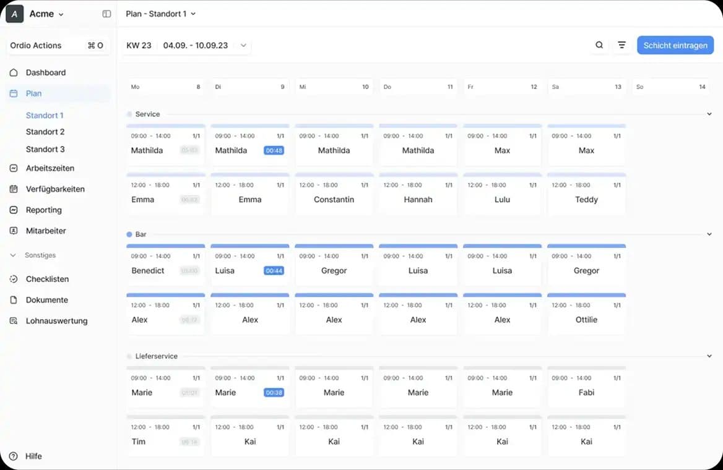Click the Schicht eintragen button

pos(675,45)
